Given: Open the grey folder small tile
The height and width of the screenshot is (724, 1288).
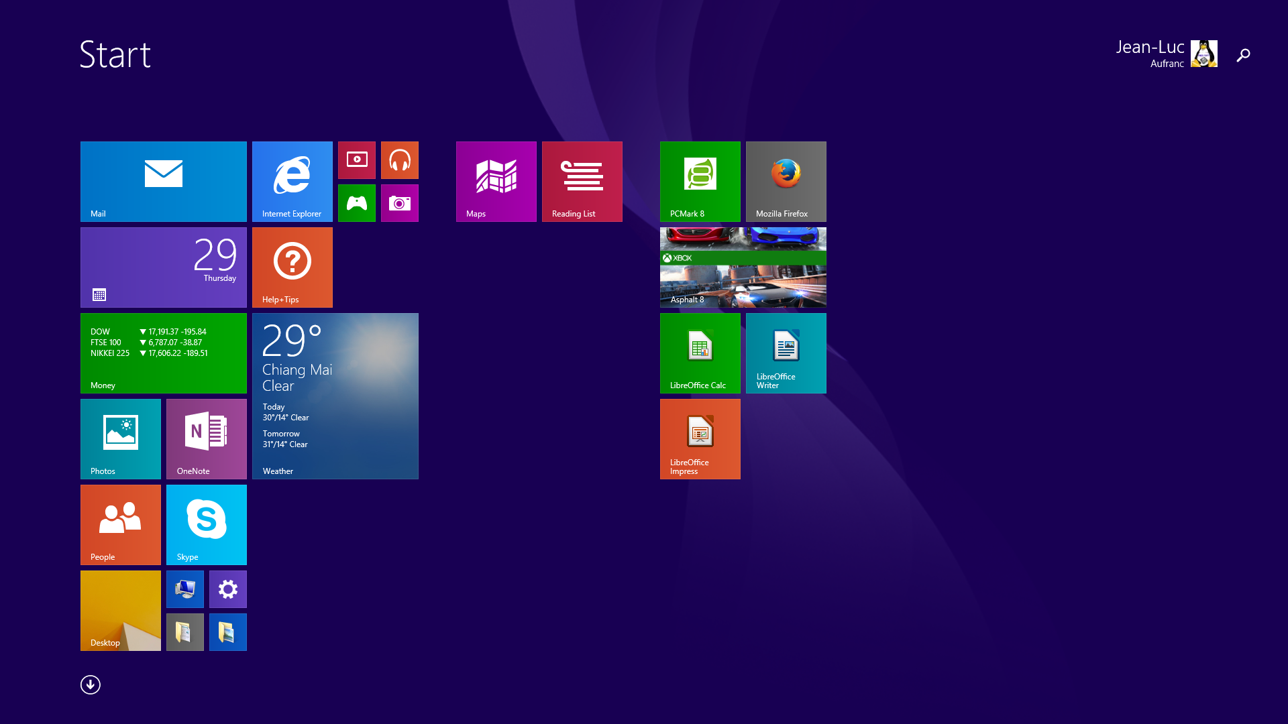Looking at the screenshot, I should point(185,632).
